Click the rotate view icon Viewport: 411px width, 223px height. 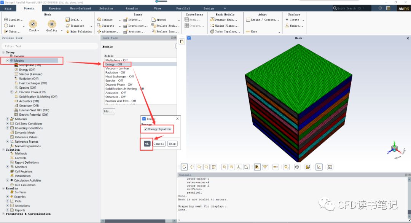[184, 167]
